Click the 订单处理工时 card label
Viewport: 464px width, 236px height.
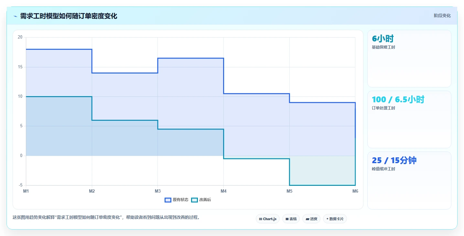coord(383,108)
